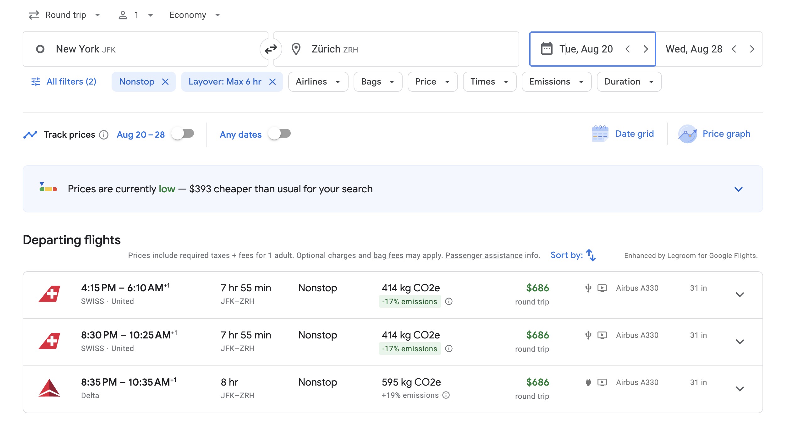The height and width of the screenshot is (428, 787).
Task: Open the Economy cabin class dropdown
Action: (x=195, y=15)
